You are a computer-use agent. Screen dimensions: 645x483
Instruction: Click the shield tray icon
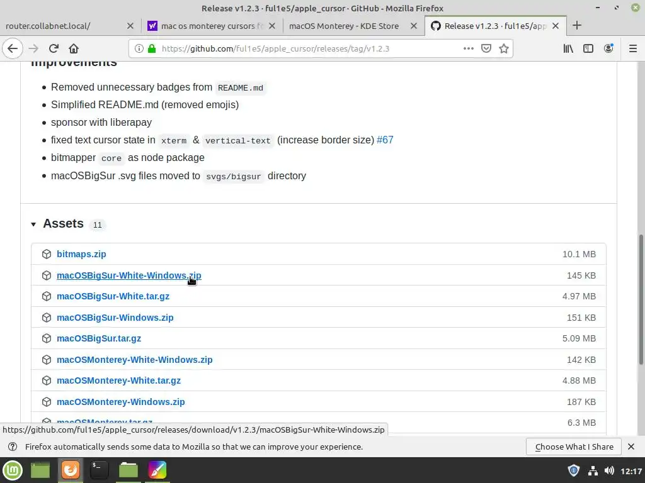point(573,470)
